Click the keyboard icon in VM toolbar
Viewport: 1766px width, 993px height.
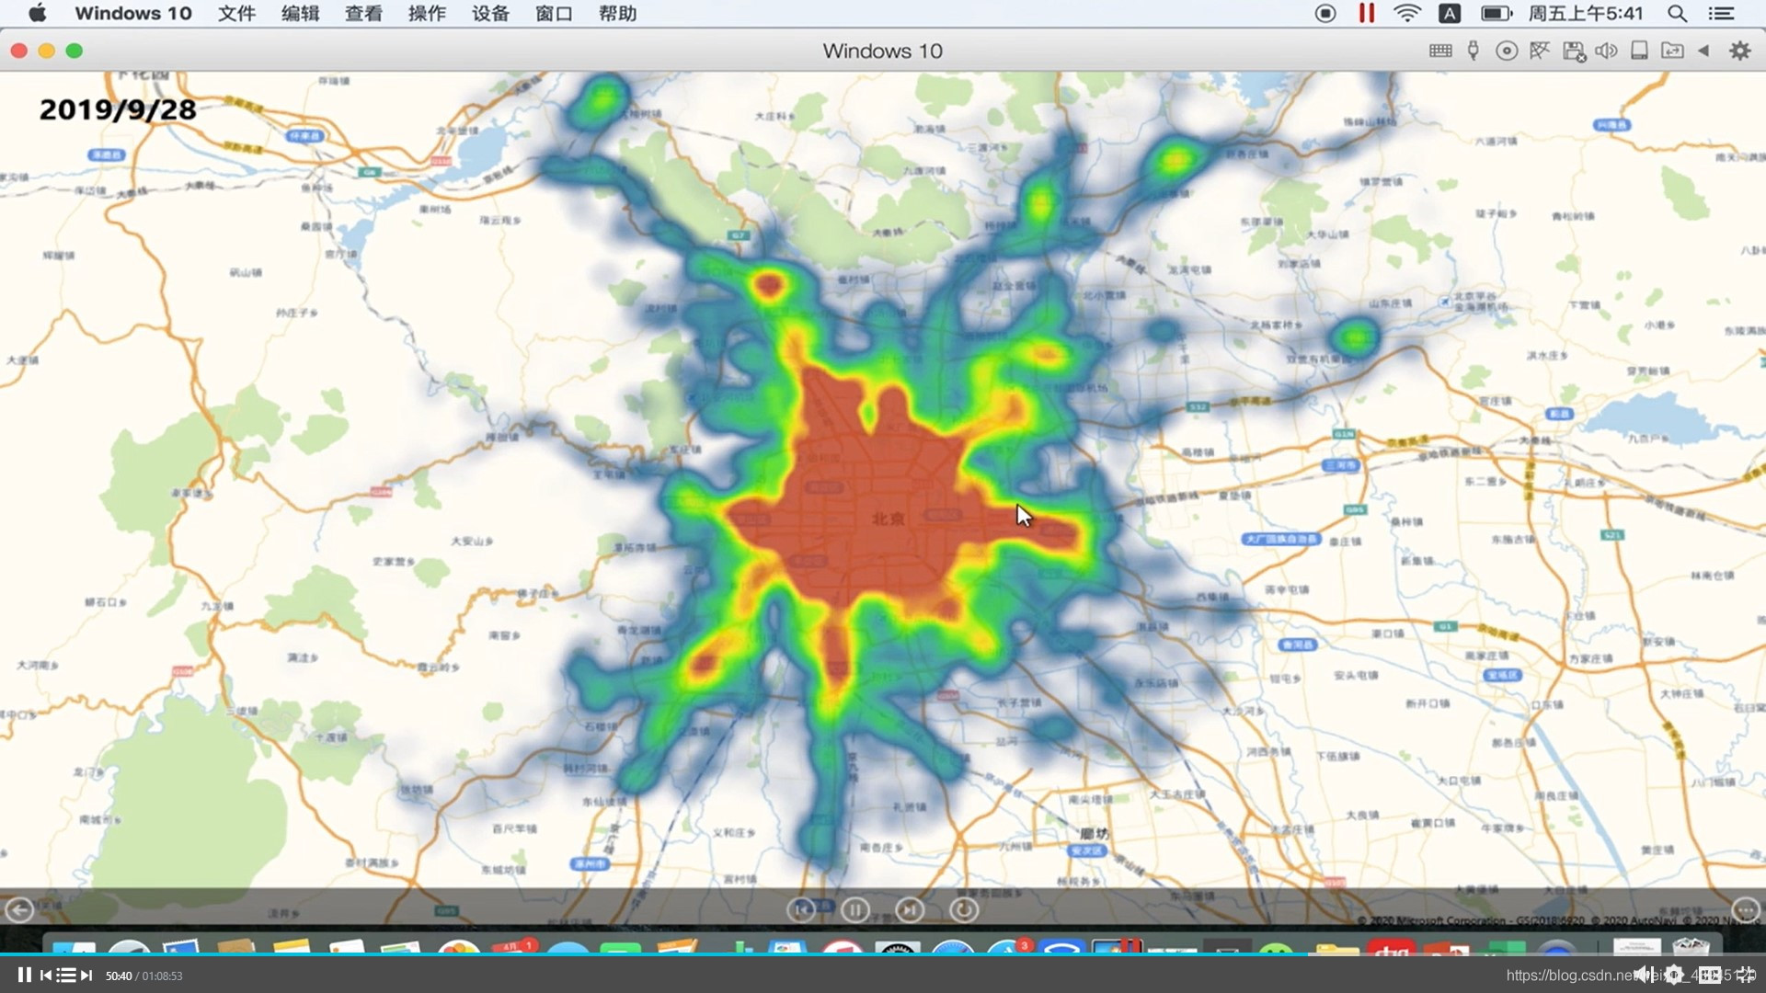tap(1440, 51)
